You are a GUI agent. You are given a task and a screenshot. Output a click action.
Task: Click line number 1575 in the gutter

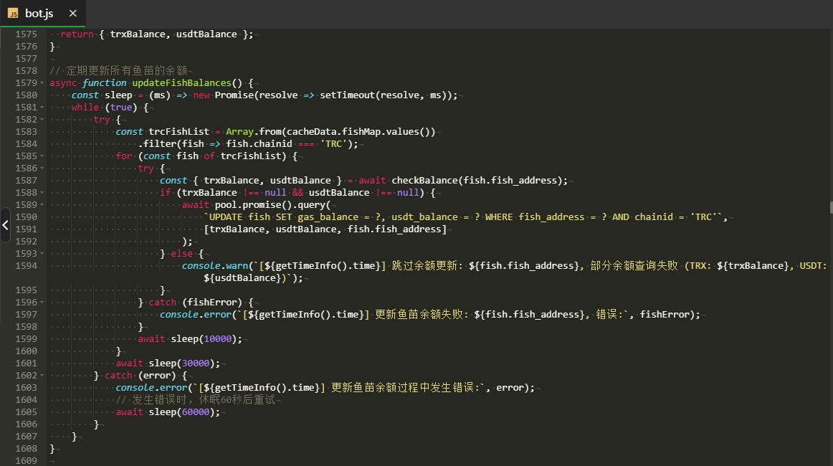click(x=26, y=34)
